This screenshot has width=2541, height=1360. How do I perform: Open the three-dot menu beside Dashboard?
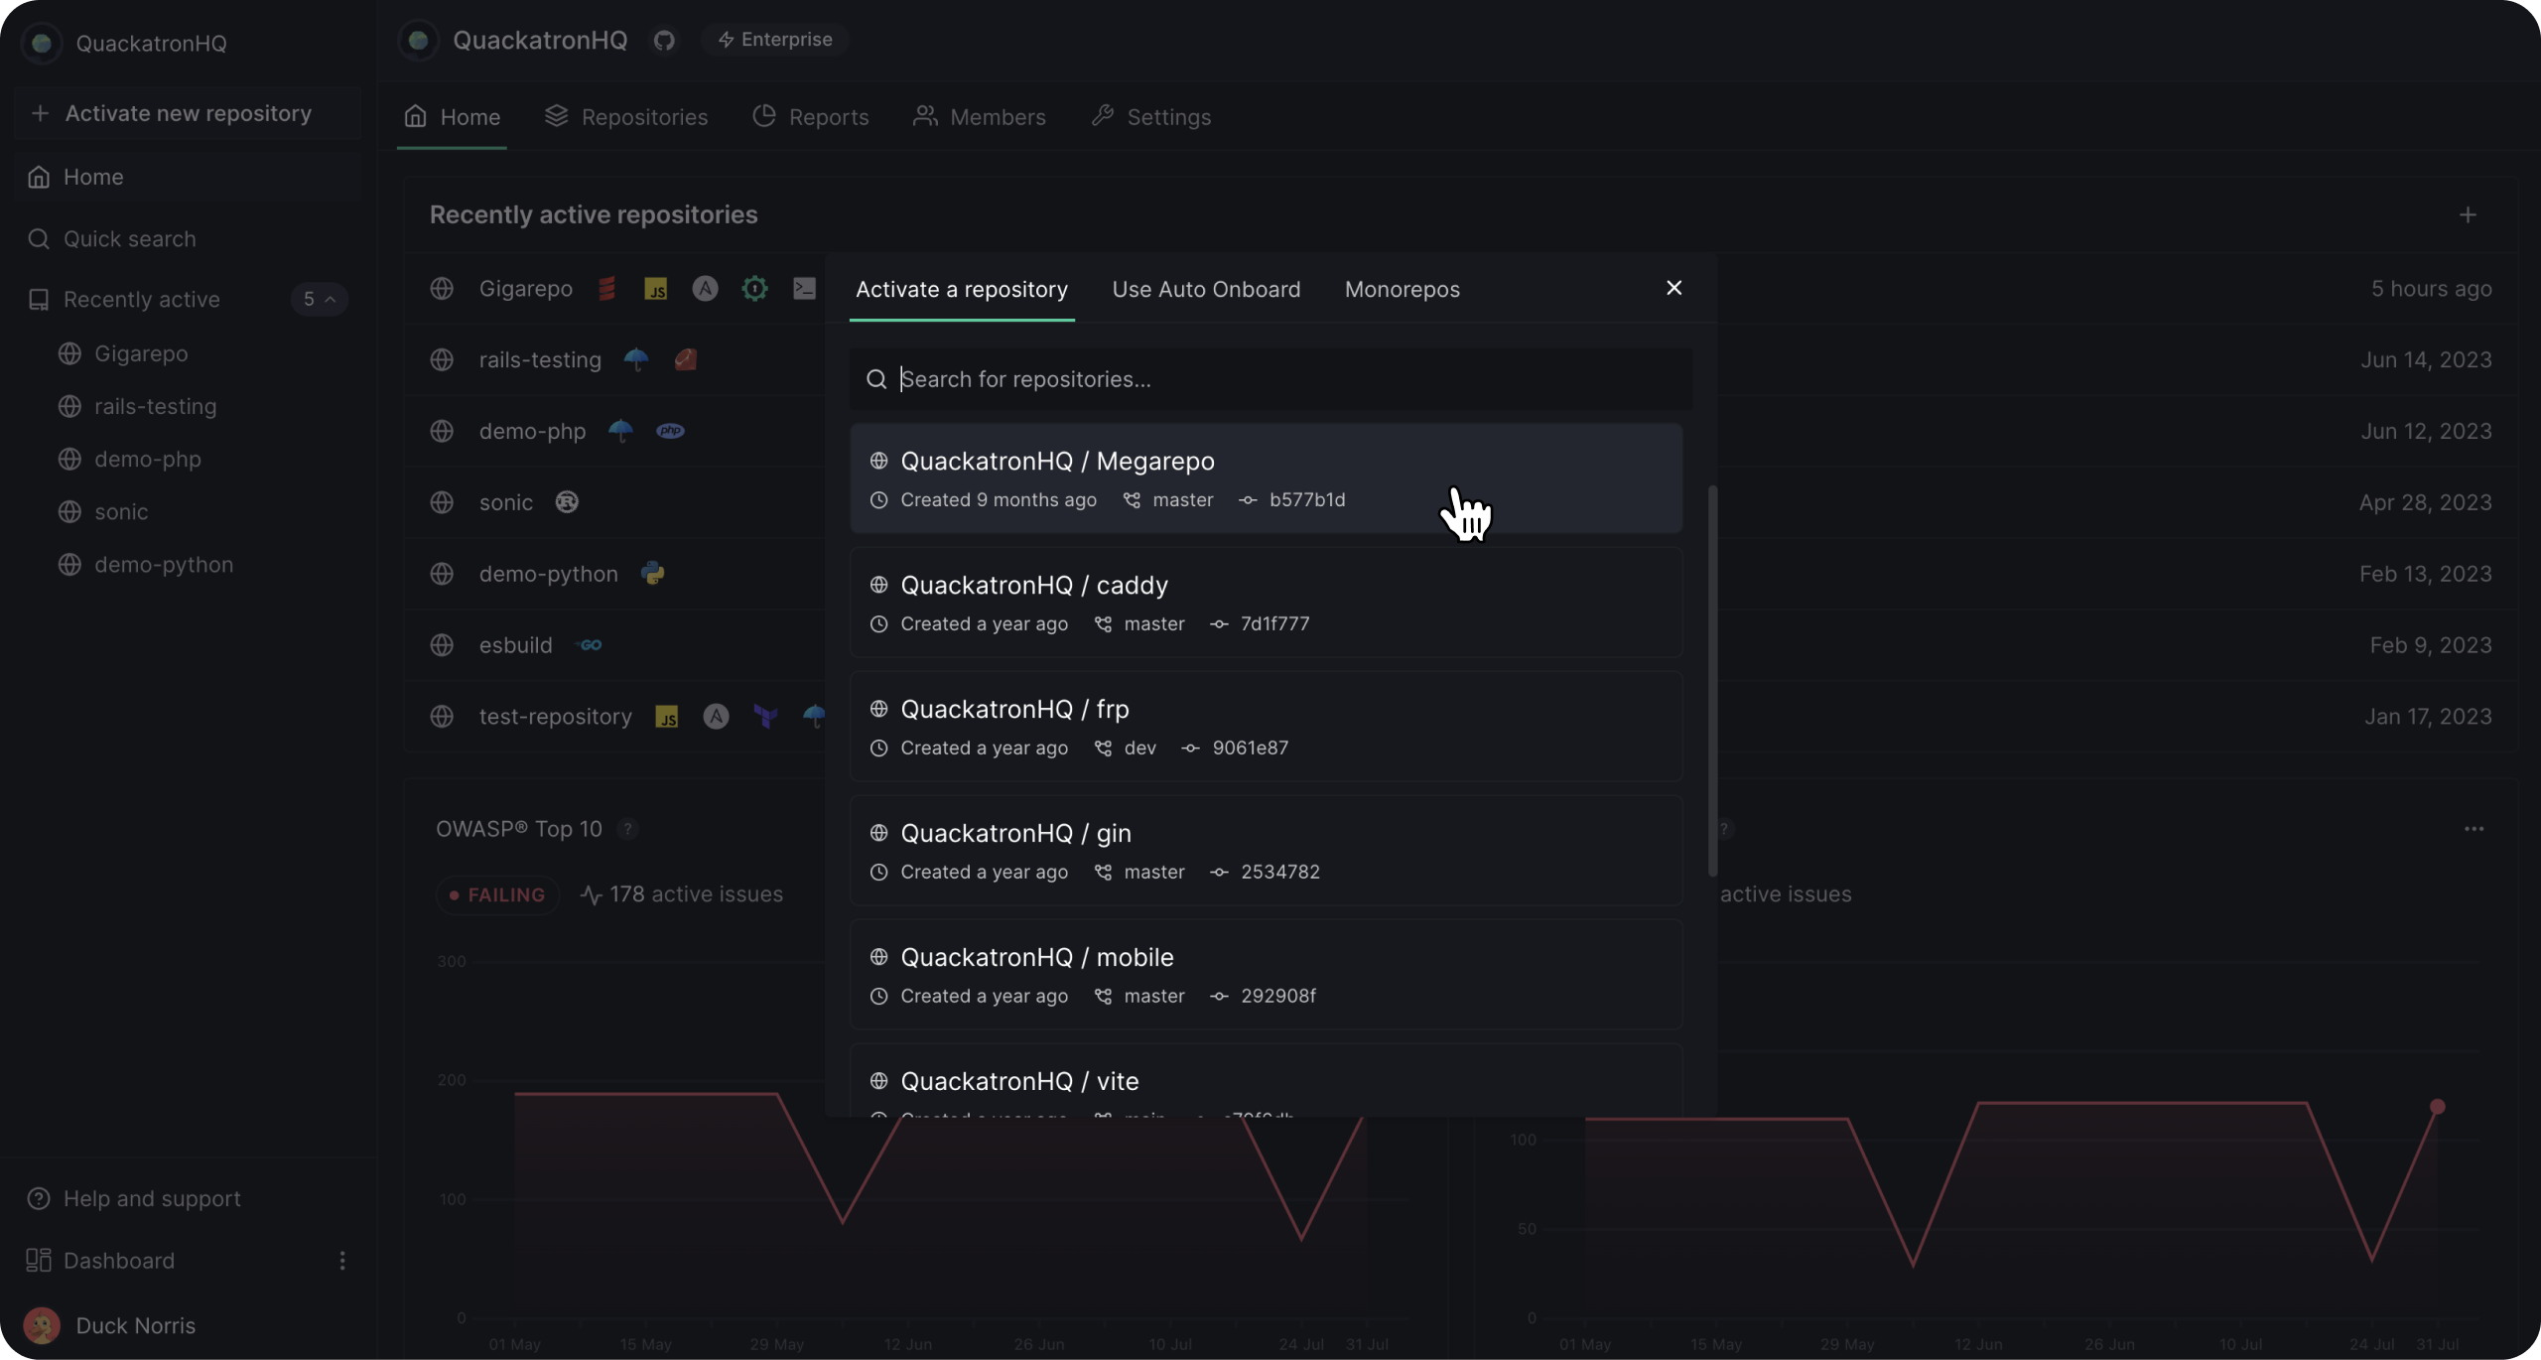point(342,1261)
